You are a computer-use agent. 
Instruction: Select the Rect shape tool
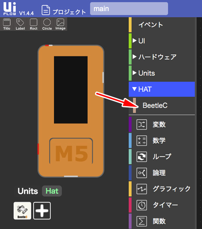coord(34,24)
